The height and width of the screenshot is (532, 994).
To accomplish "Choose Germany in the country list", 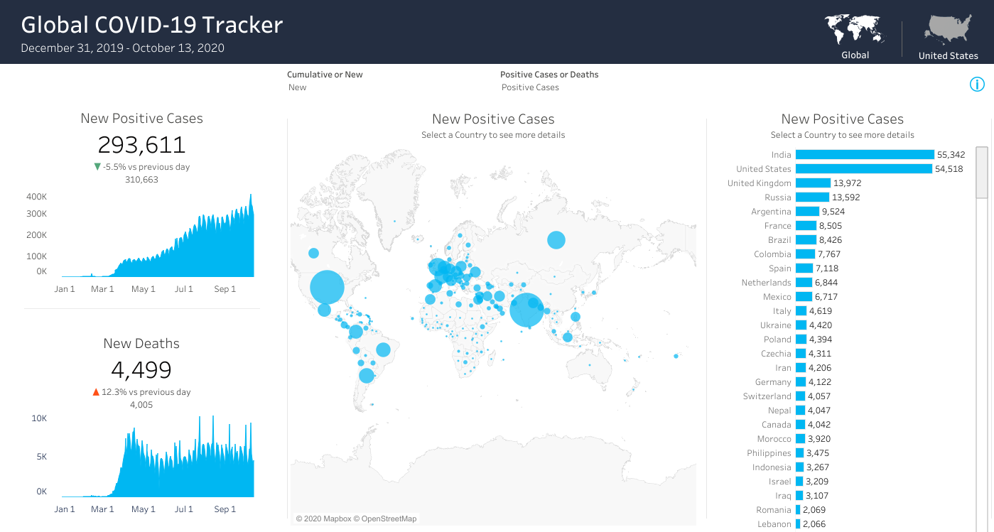I will pyautogui.click(x=801, y=382).
